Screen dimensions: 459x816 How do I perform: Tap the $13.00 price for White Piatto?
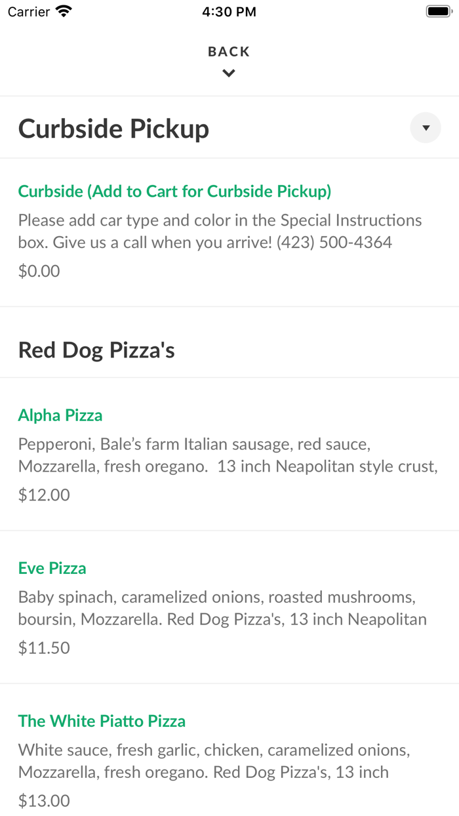pyautogui.click(x=45, y=800)
